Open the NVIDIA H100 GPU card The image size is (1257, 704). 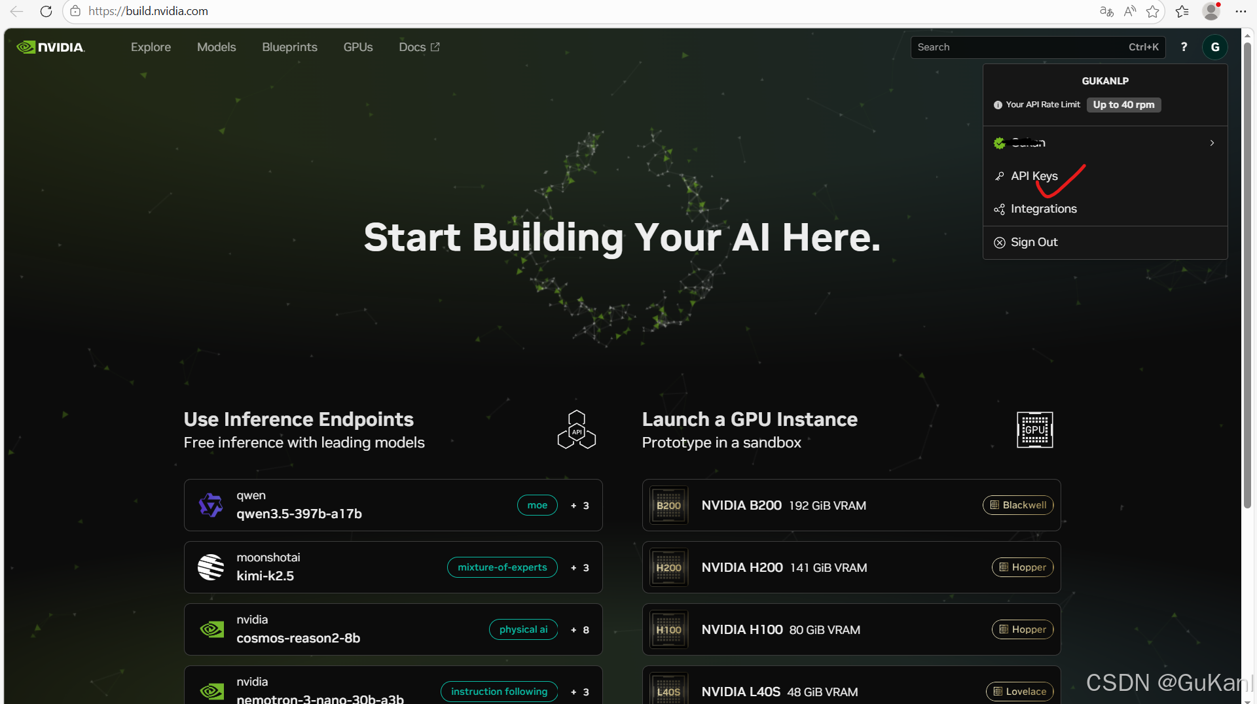(x=851, y=629)
